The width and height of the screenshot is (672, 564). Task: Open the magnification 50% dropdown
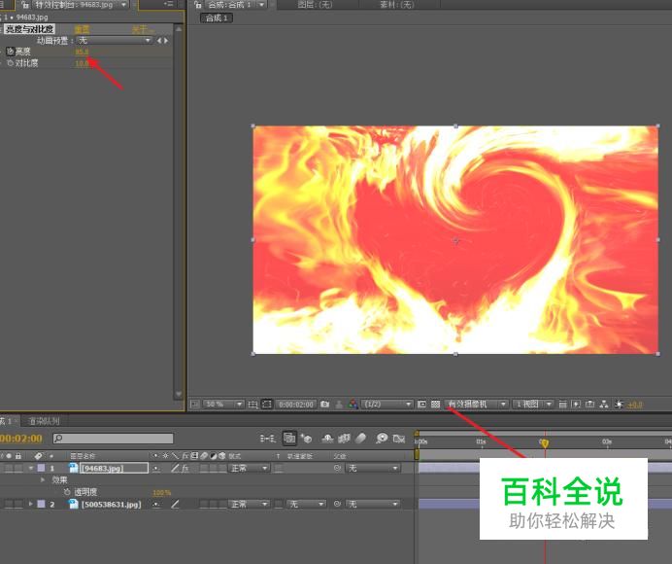click(223, 404)
